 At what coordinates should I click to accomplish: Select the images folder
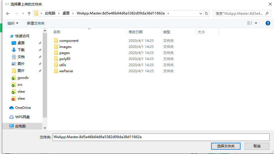[65, 47]
